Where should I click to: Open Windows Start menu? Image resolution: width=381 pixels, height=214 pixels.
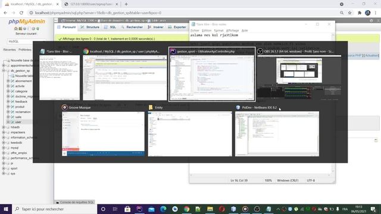coord(6,209)
